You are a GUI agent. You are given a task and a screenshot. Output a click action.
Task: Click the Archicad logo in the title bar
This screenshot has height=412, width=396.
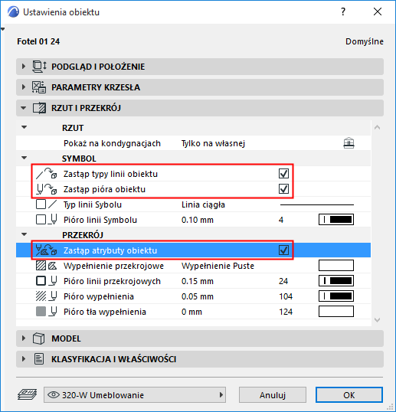[x=13, y=12]
